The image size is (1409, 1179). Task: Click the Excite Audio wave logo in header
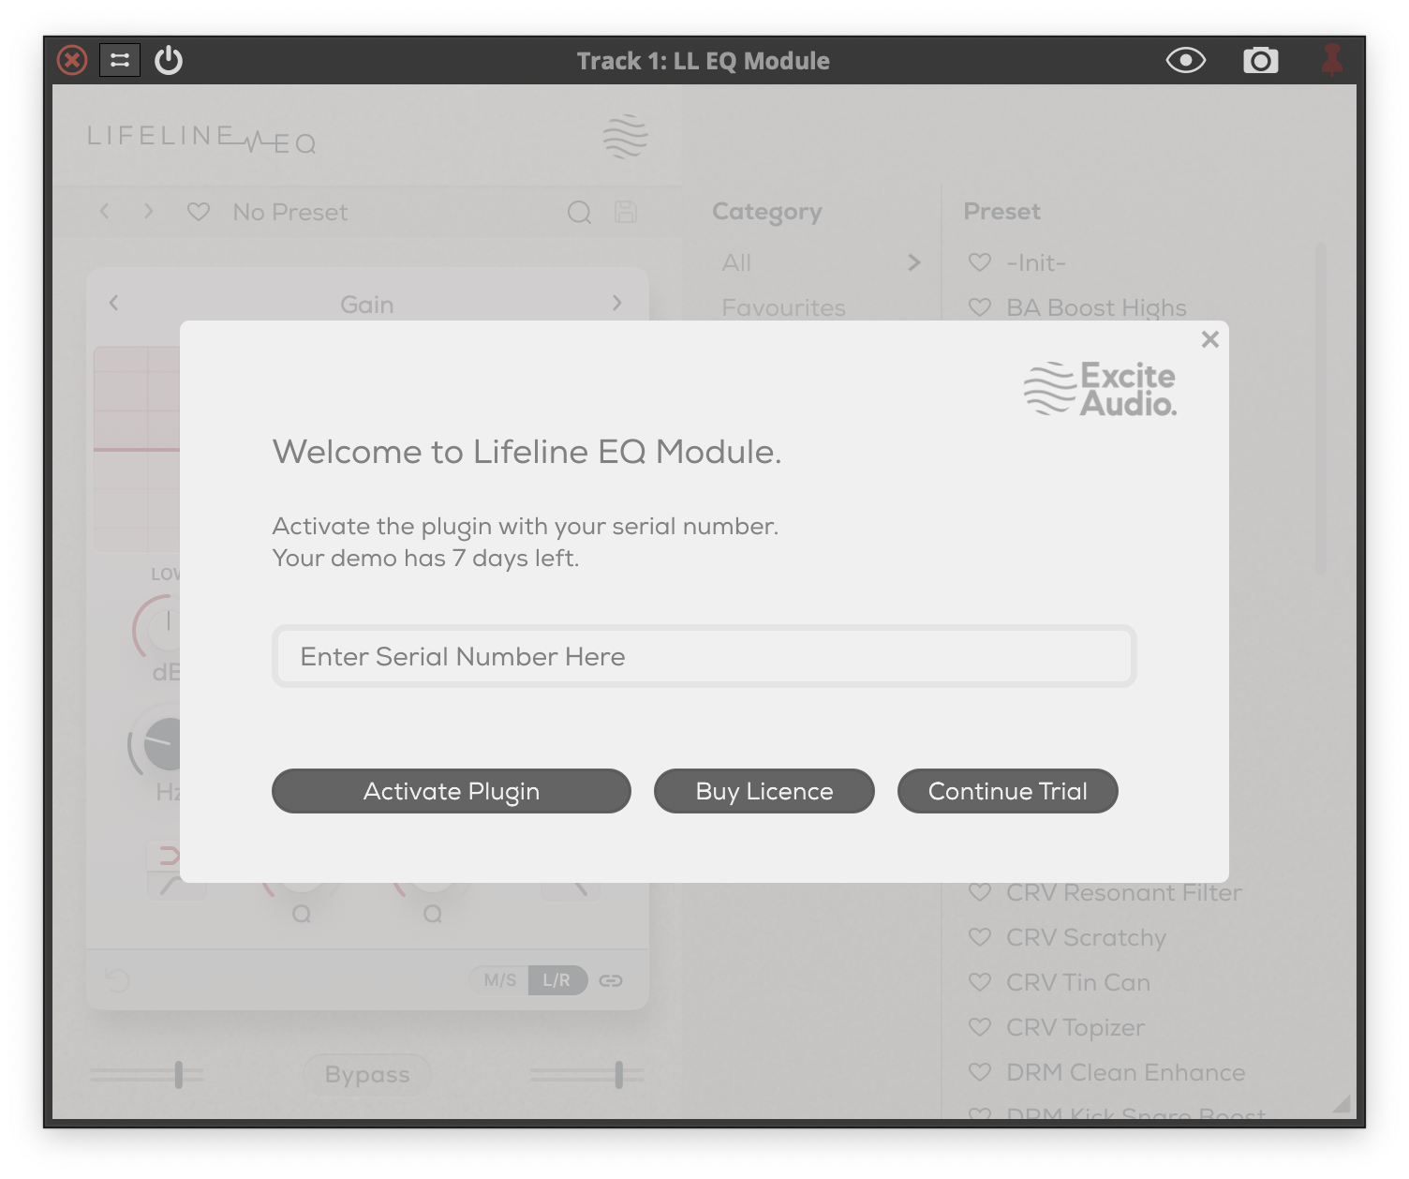(x=626, y=137)
